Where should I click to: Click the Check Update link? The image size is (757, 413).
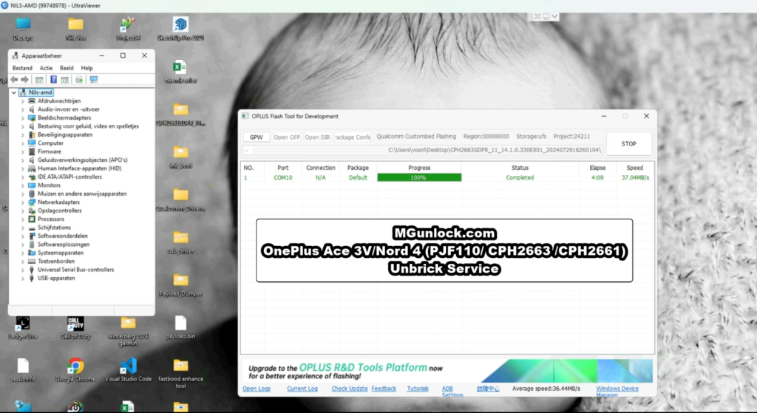pos(350,389)
